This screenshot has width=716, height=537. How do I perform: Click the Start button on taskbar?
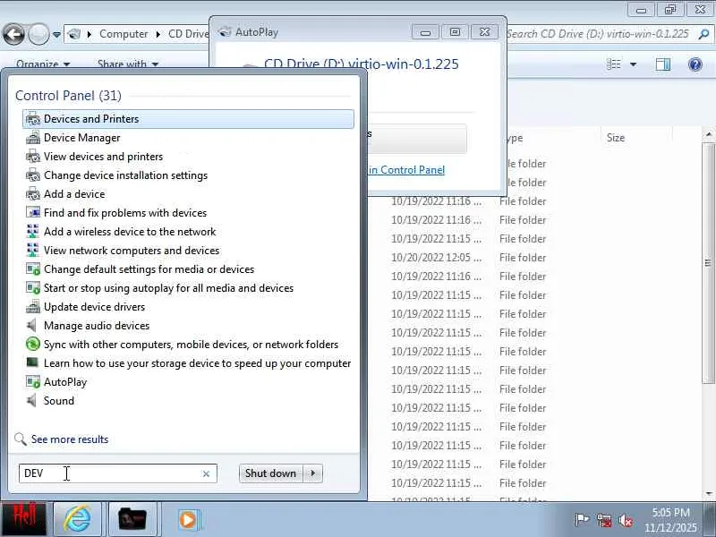pos(23,519)
